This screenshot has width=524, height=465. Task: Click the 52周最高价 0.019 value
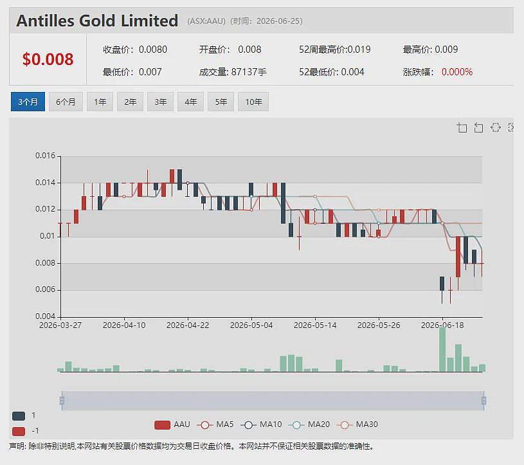[x=359, y=50]
